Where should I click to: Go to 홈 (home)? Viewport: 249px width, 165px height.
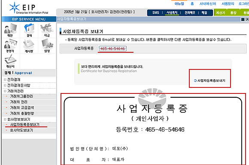pos(192,3)
